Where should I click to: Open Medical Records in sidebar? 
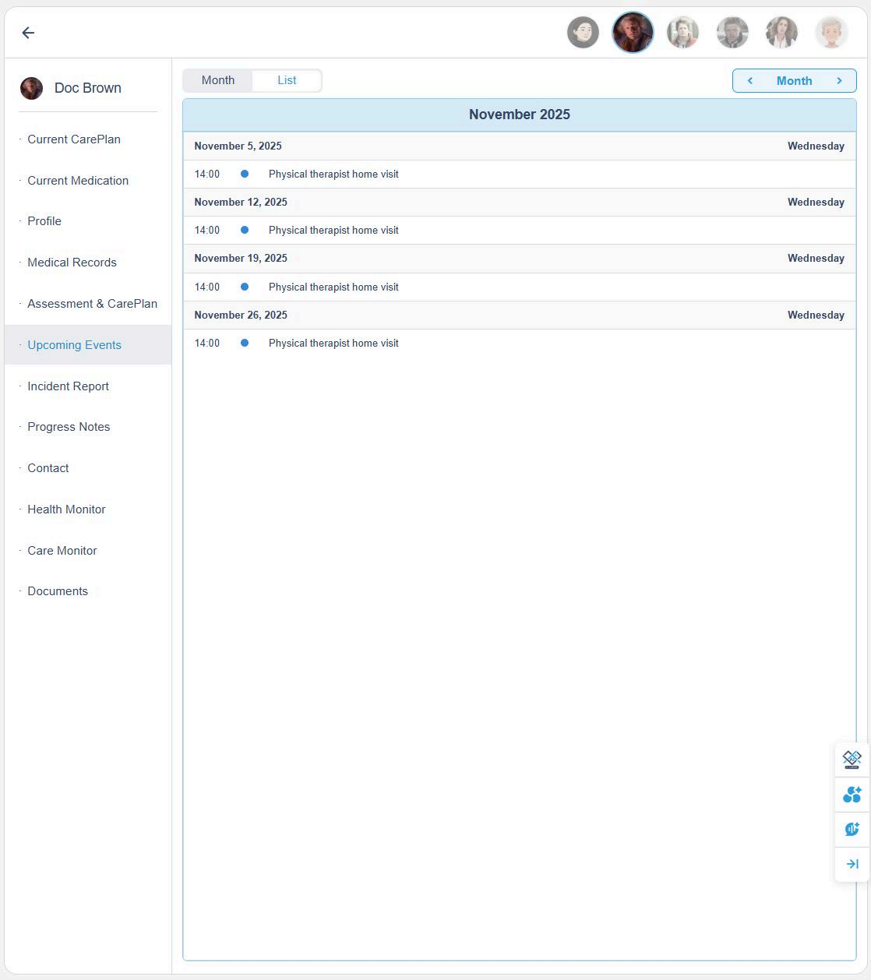click(x=72, y=263)
